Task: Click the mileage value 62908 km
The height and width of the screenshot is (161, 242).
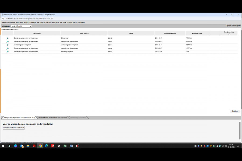Action: [x=189, y=41]
